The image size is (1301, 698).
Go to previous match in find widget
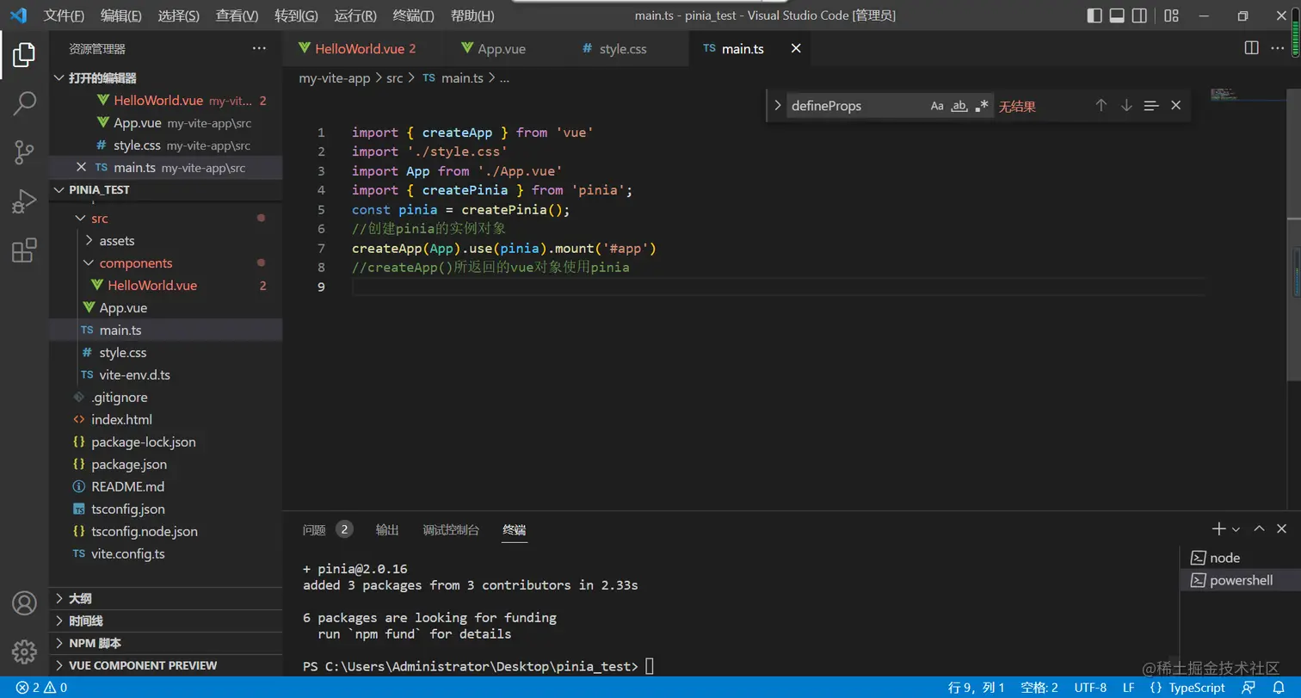1101,105
